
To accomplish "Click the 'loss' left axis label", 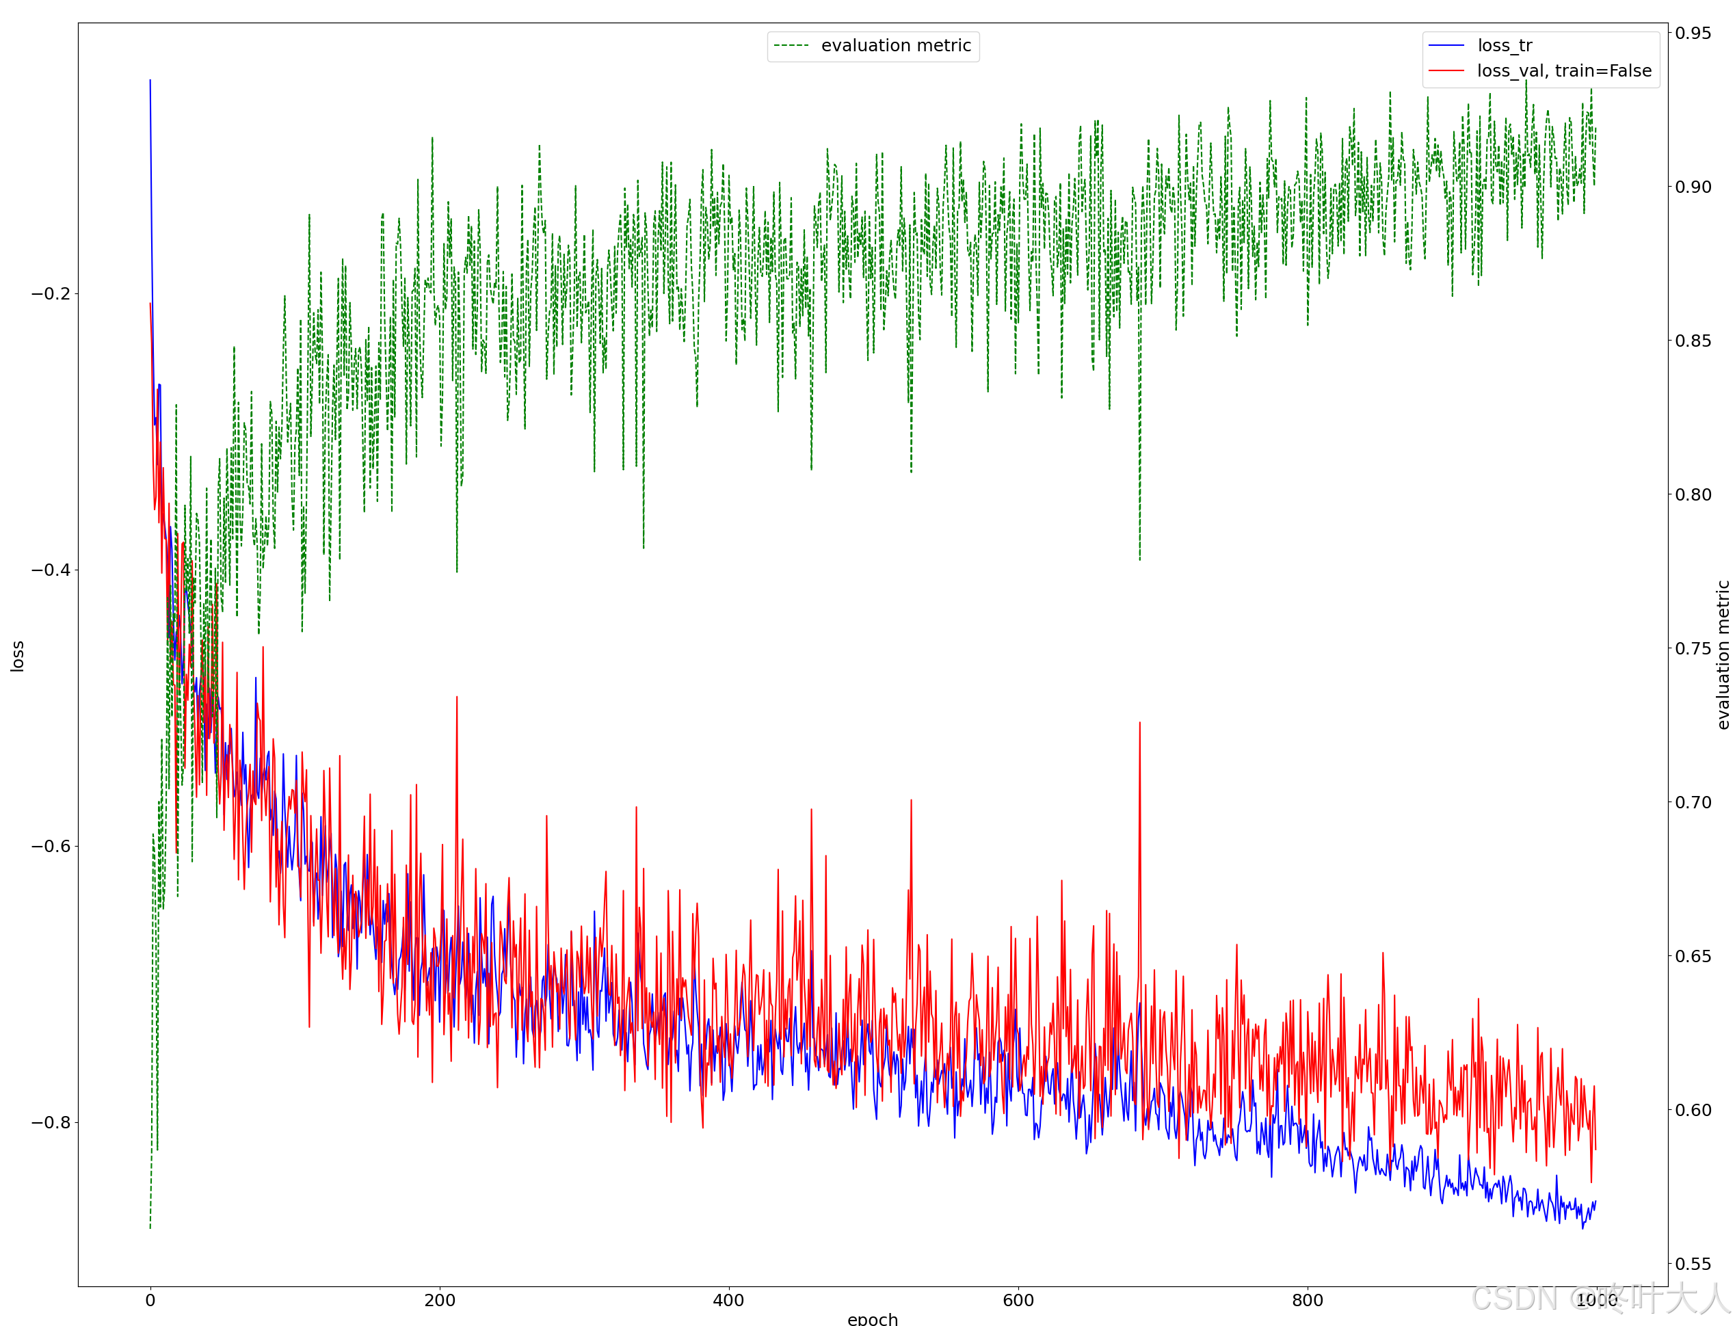I will (x=17, y=656).
